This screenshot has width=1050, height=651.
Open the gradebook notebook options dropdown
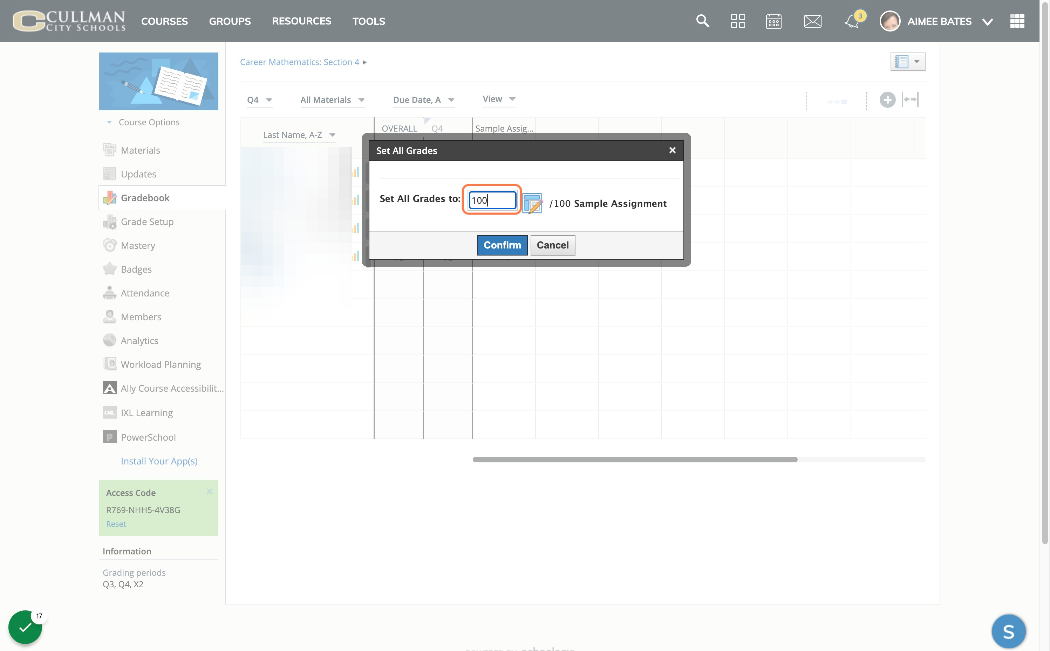tap(907, 62)
